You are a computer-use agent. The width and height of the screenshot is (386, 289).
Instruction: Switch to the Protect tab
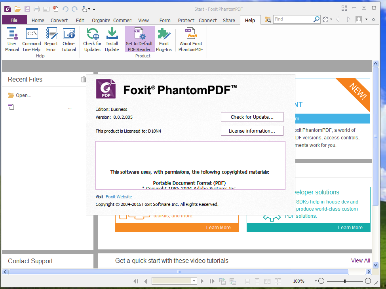(186, 21)
